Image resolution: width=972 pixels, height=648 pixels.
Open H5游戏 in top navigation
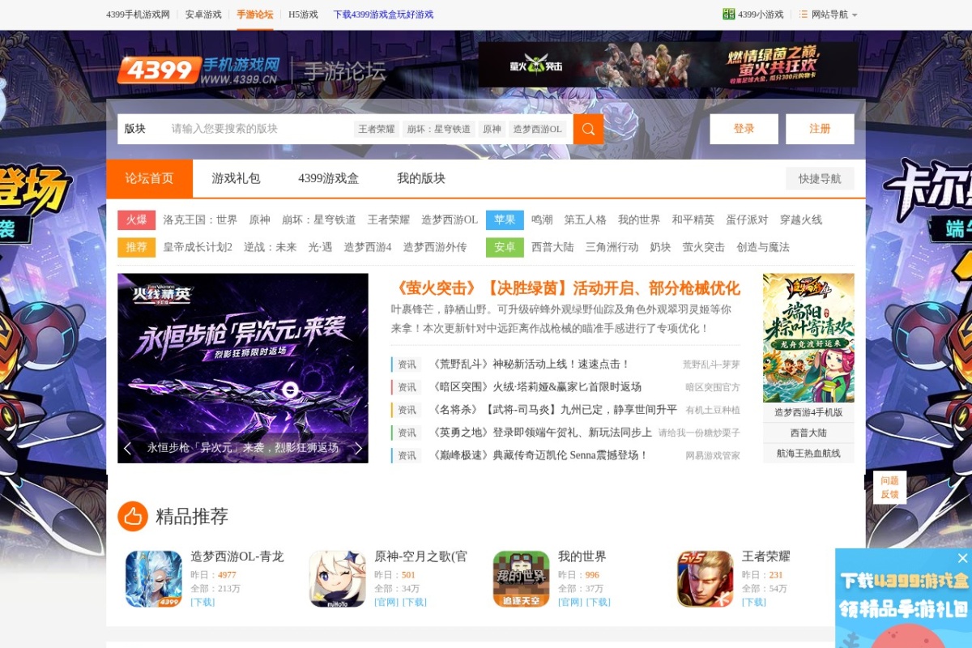[303, 15]
